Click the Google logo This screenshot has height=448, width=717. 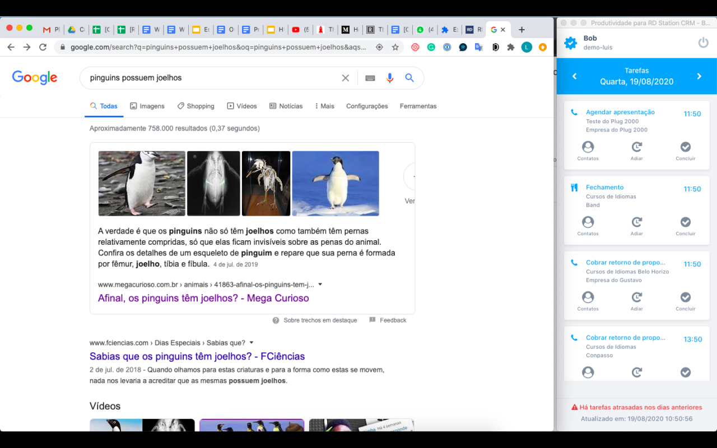coord(35,78)
